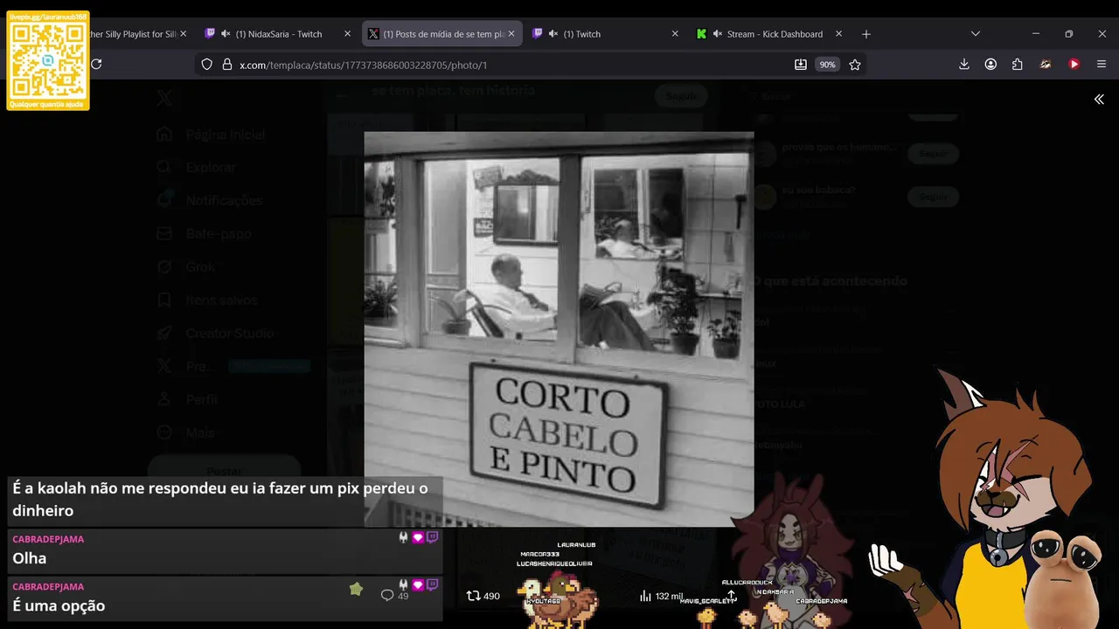Click the x.com address bar URL
This screenshot has height=629, width=1119.
[363, 65]
